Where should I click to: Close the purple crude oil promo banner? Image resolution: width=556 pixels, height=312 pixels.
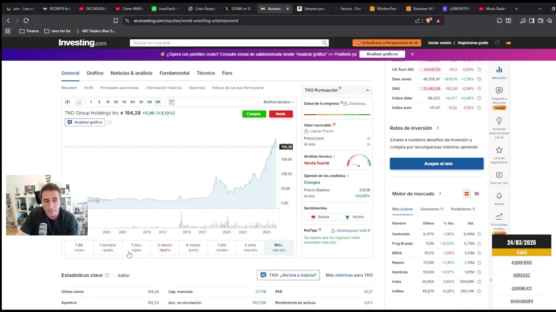412,54
